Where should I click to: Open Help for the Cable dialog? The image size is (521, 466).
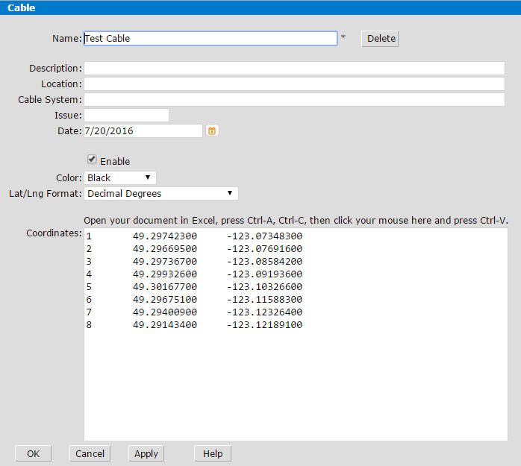tap(213, 453)
